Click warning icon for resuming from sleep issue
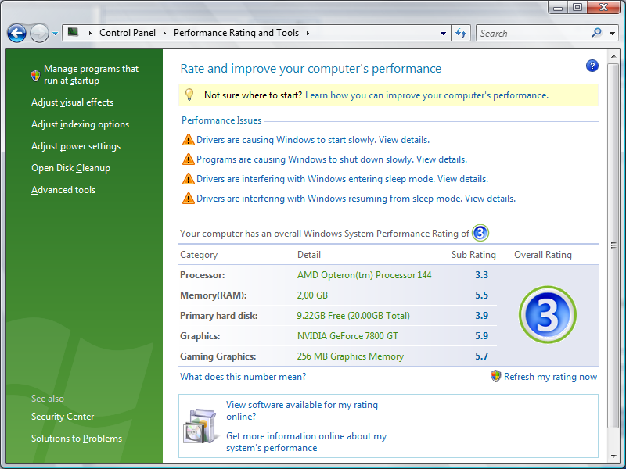The image size is (626, 469). (x=188, y=199)
